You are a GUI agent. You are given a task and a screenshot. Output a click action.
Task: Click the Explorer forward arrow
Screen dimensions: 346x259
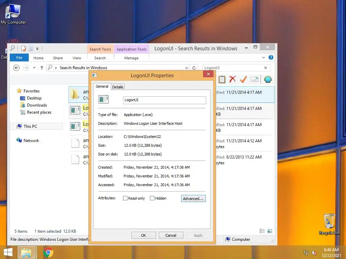tap(26, 67)
